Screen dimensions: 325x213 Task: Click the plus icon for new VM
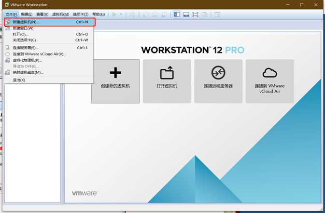click(x=115, y=73)
